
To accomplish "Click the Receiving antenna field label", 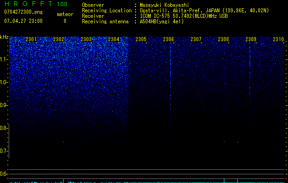I will [x=105, y=22].
